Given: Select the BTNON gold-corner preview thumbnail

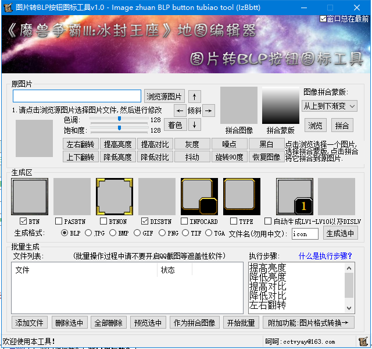Looking at the screenshot, I should tap(115, 197).
